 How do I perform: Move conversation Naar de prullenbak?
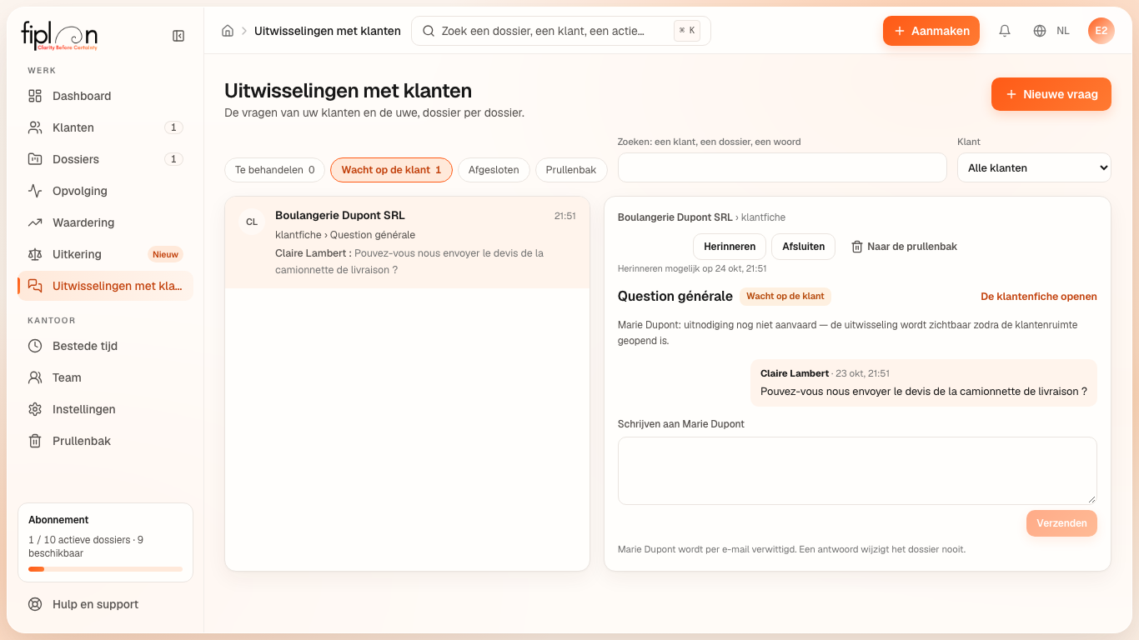[904, 247]
